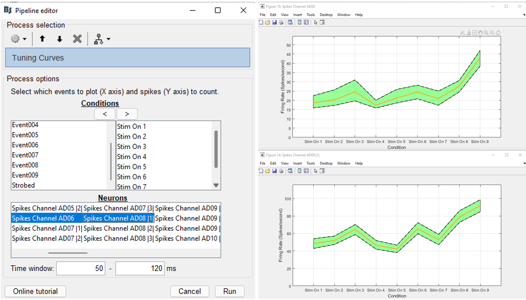
Task: Move the process down with down arrow
Action: [x=60, y=39]
